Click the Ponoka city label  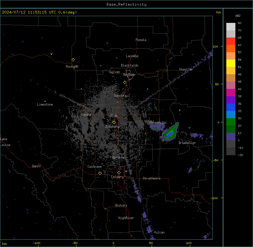(141, 40)
